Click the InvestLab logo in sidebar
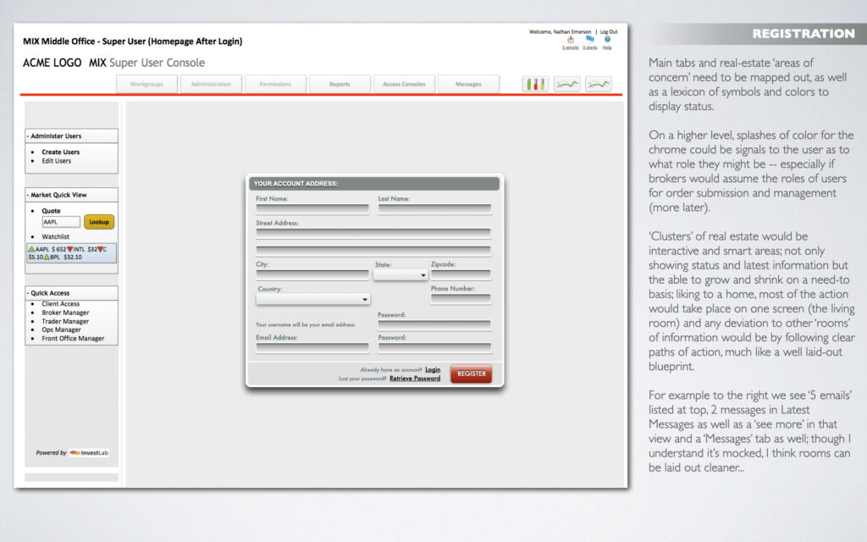 click(x=89, y=452)
